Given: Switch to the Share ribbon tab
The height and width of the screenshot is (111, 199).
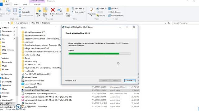Looking at the screenshot, I should click(x=16, y=5).
